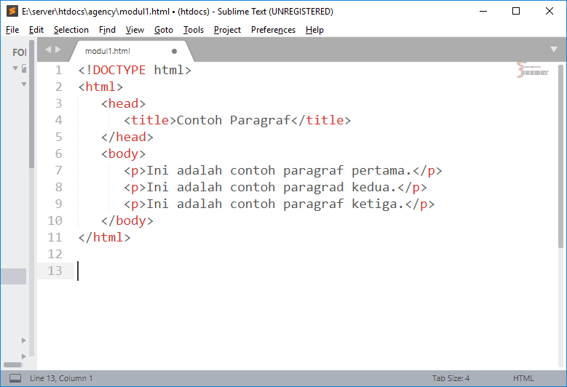Viewport: 567px width, 387px height.
Task: Click line number 8 in gutter
Action: click(58, 187)
